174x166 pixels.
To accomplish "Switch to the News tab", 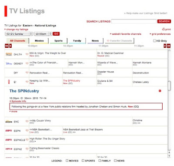I will (x=95, y=41).
